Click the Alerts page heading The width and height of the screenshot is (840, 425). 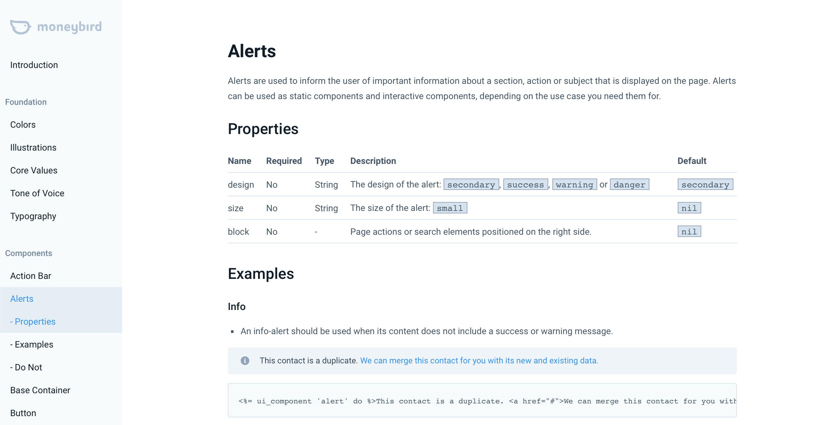(252, 51)
